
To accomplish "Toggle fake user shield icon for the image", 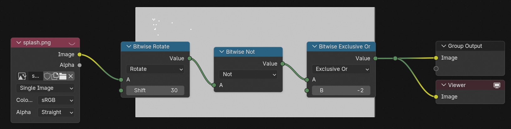I will coord(47,76).
